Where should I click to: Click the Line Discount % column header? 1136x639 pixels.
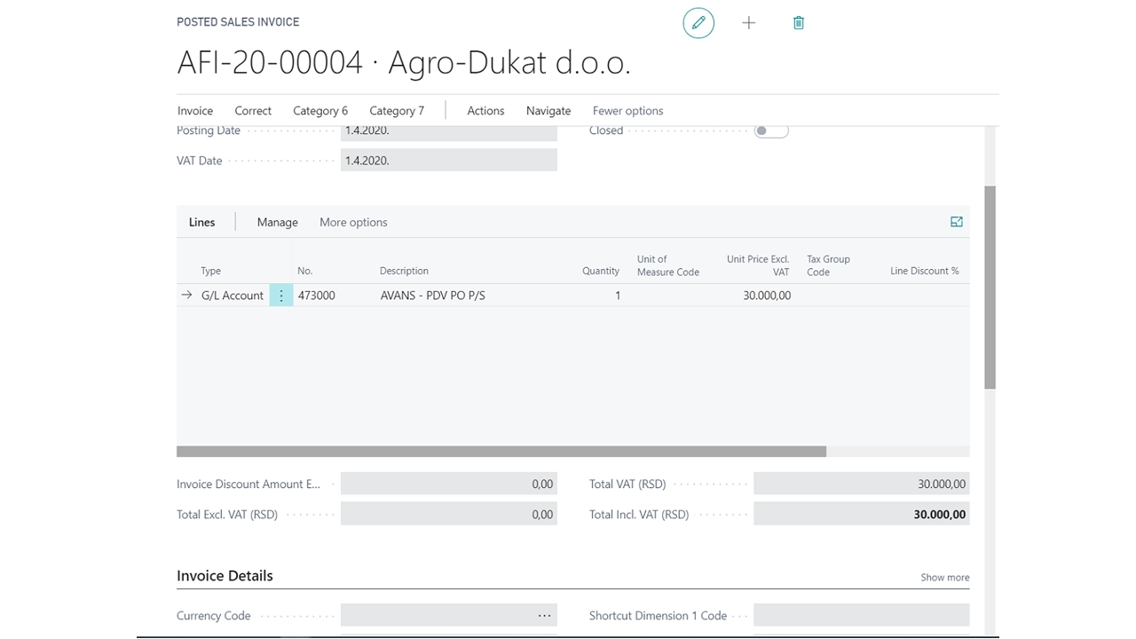click(x=925, y=272)
